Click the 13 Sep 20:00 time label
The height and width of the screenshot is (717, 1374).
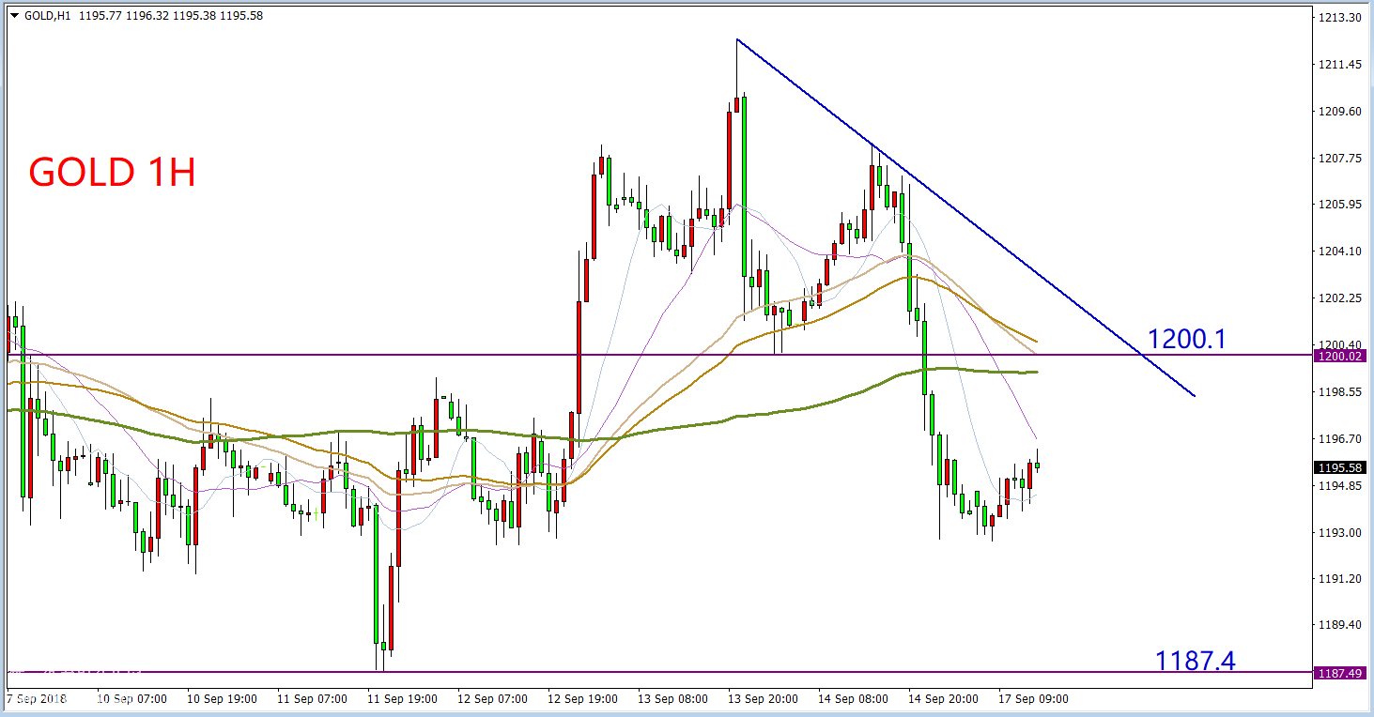(x=764, y=699)
